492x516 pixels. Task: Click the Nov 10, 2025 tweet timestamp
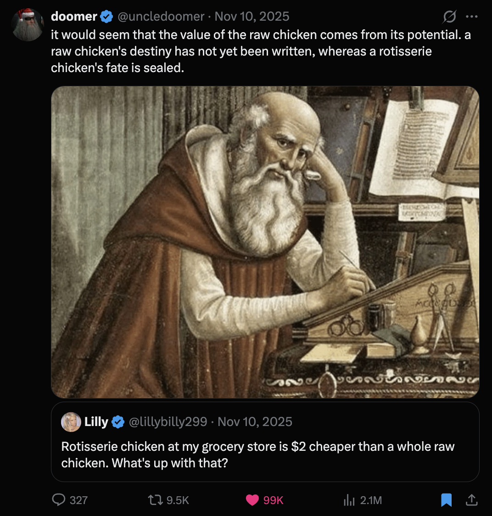[x=252, y=17]
